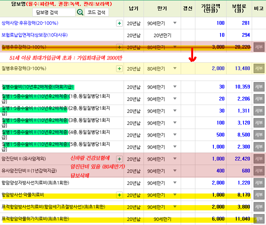
Task: Click 세부 button for 5종 수술비 row
Action: tap(259, 147)
